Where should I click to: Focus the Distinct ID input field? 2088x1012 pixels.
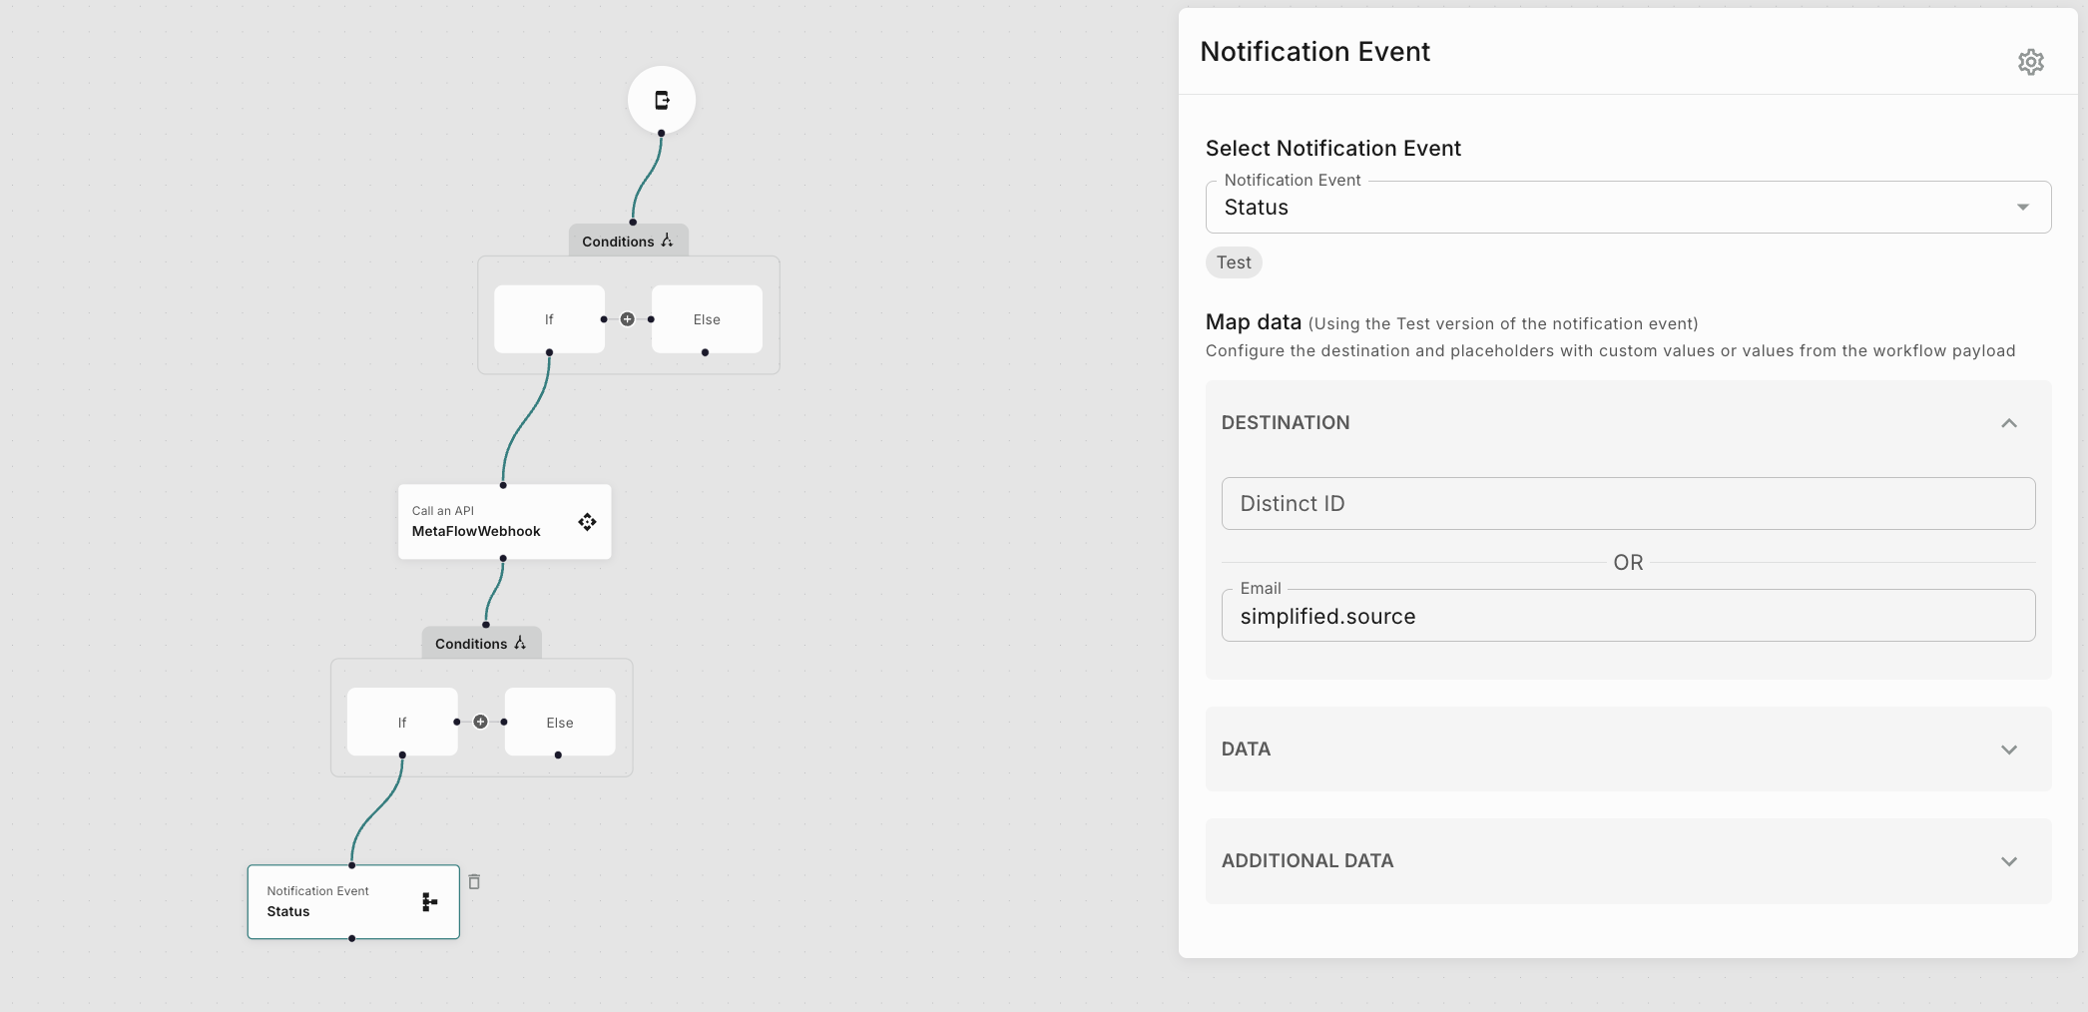click(1628, 504)
